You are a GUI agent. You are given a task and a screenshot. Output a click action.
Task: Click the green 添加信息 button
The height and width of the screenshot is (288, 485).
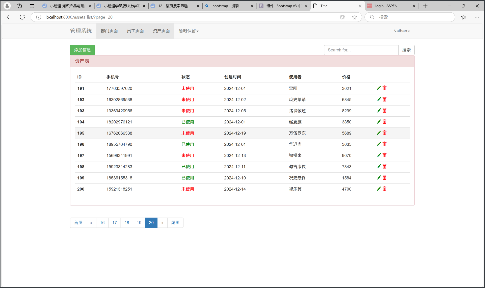pos(82,50)
